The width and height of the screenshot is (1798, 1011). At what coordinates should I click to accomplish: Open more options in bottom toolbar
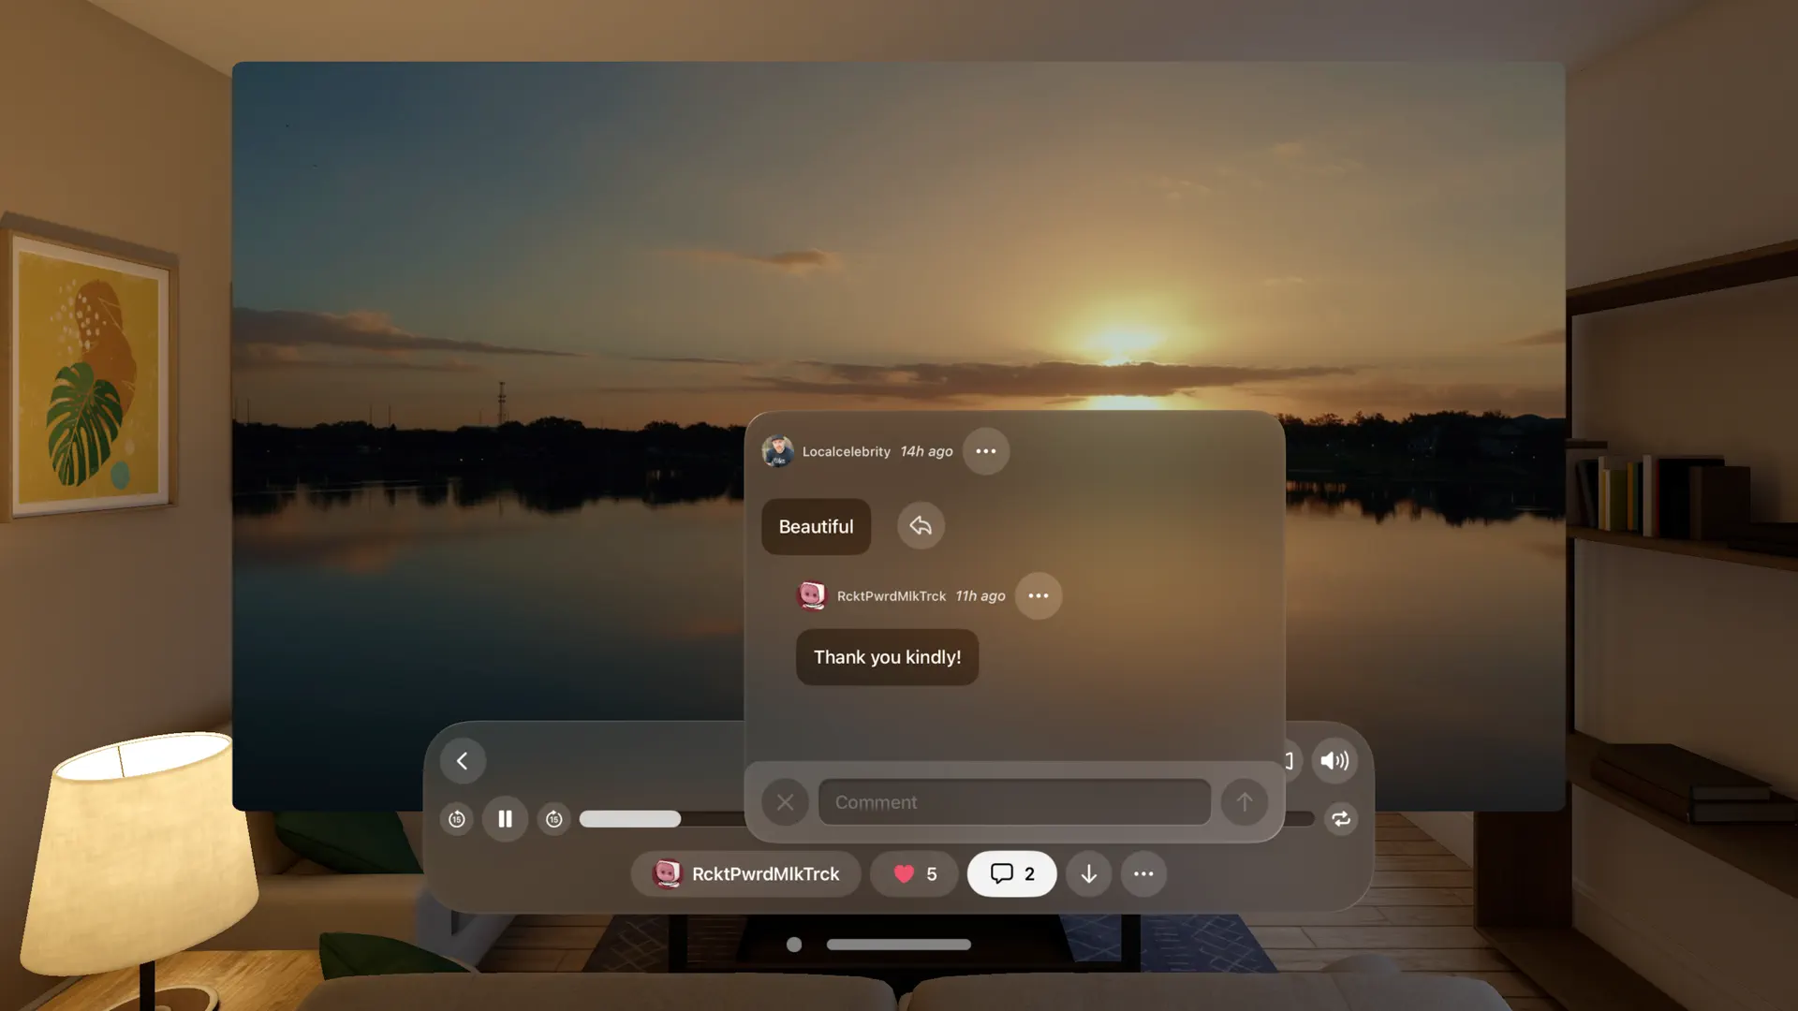pos(1143,874)
